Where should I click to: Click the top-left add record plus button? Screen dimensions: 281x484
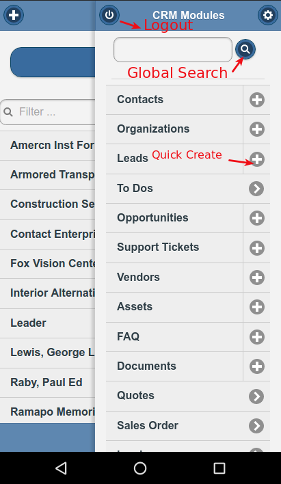click(14, 15)
